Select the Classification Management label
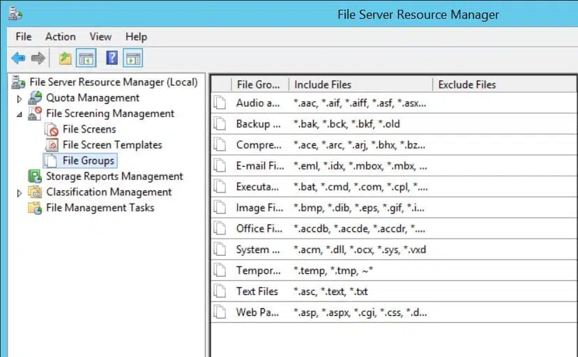Image resolution: width=578 pixels, height=357 pixels. pyautogui.click(x=109, y=192)
